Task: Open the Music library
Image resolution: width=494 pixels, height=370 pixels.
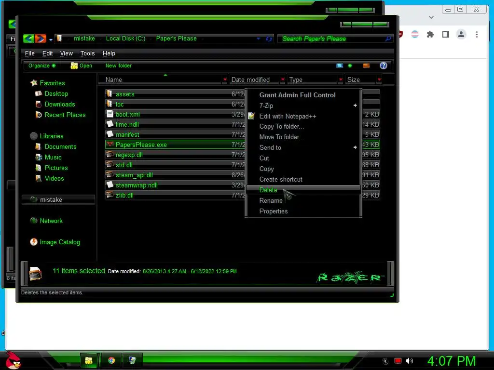Action: click(x=49, y=158)
